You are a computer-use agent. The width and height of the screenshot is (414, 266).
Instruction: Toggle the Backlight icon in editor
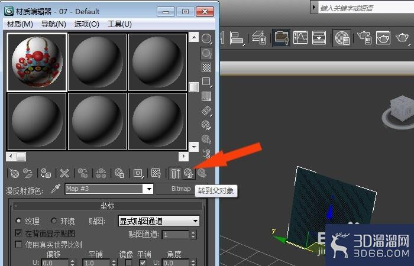click(x=206, y=53)
